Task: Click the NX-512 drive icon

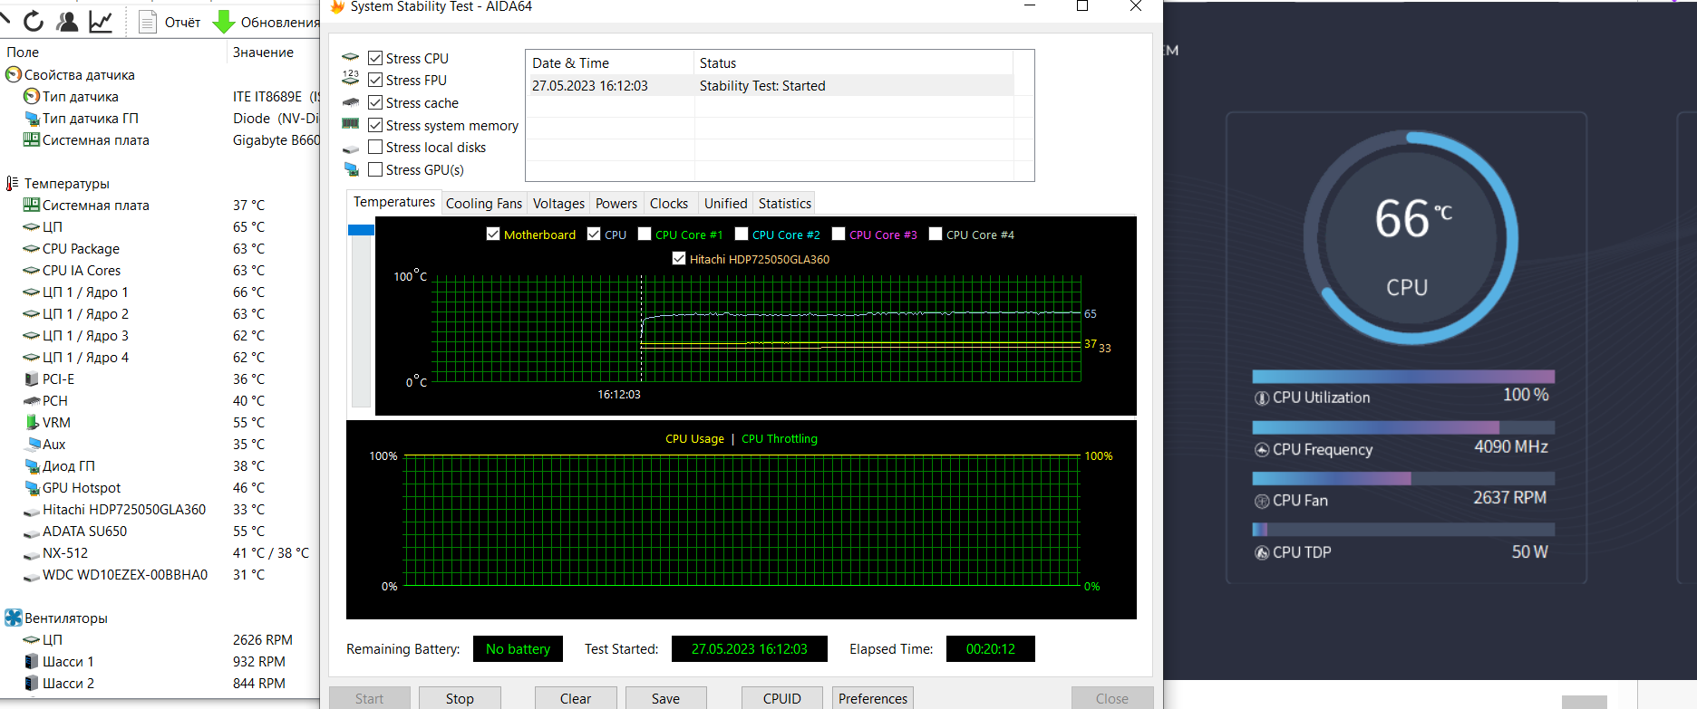Action: pos(32,553)
